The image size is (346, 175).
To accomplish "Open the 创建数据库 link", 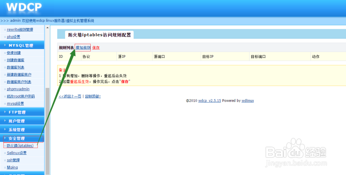I will pyautogui.click(x=16, y=60).
